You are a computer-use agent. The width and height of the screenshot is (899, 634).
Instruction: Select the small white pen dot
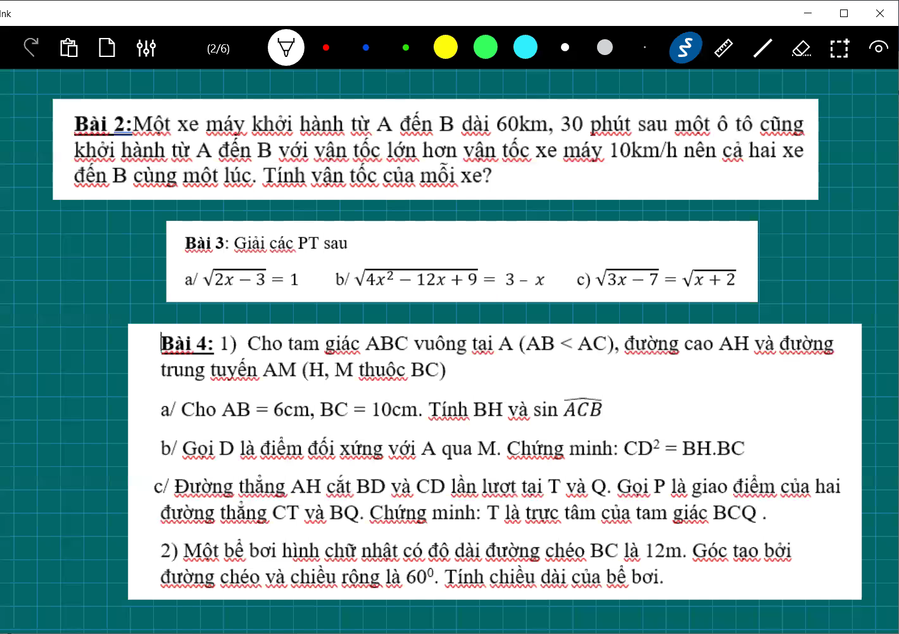point(565,47)
